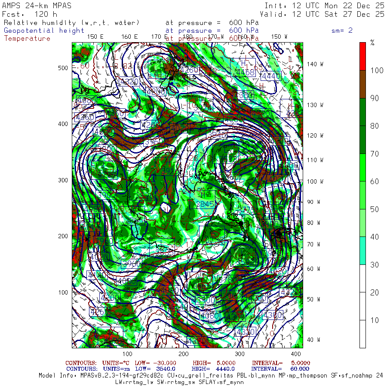This screenshot has width=387, height=387.
Task: Pick the bright green 60–70% color bar segment
Action: (363, 168)
